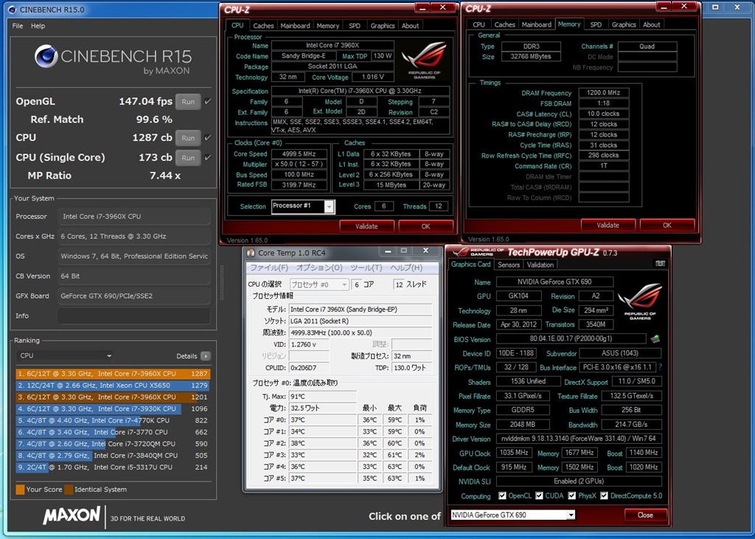This screenshot has height=539, width=755.
Task: Click the BIOS save chip icon in GPU-Z
Action: click(655, 339)
